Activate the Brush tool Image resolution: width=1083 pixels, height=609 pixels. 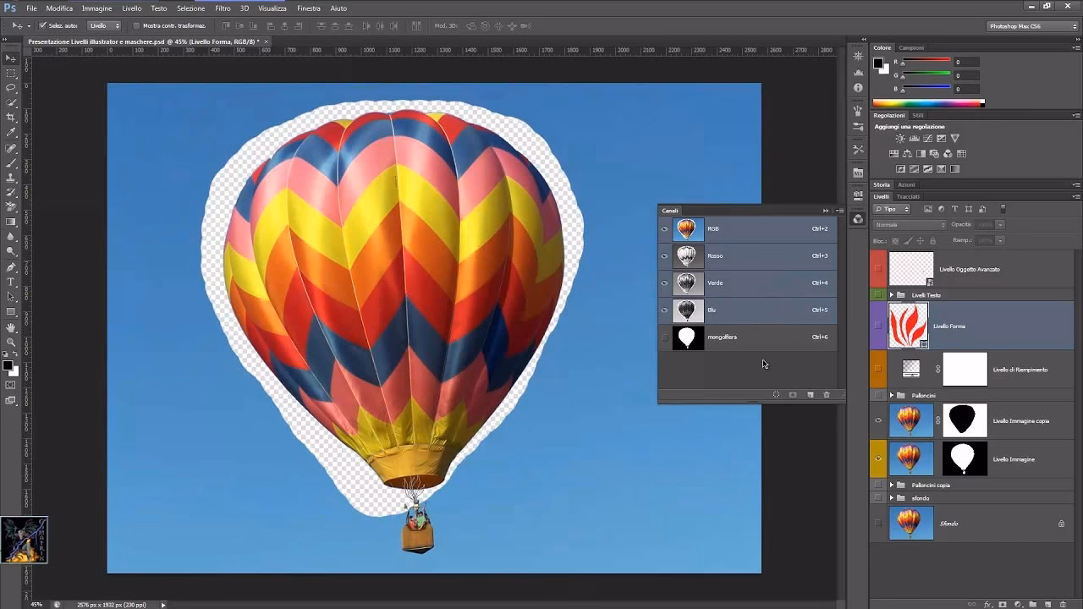pyautogui.click(x=10, y=164)
